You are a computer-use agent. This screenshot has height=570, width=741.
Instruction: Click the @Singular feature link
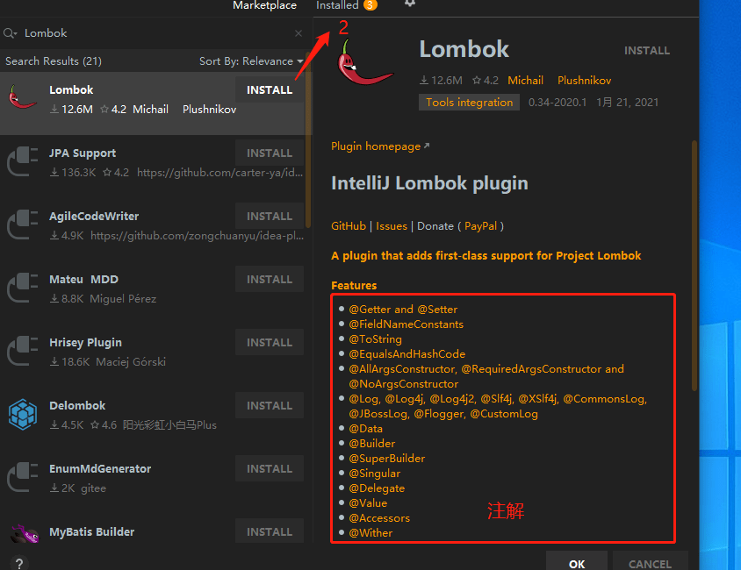374,474
